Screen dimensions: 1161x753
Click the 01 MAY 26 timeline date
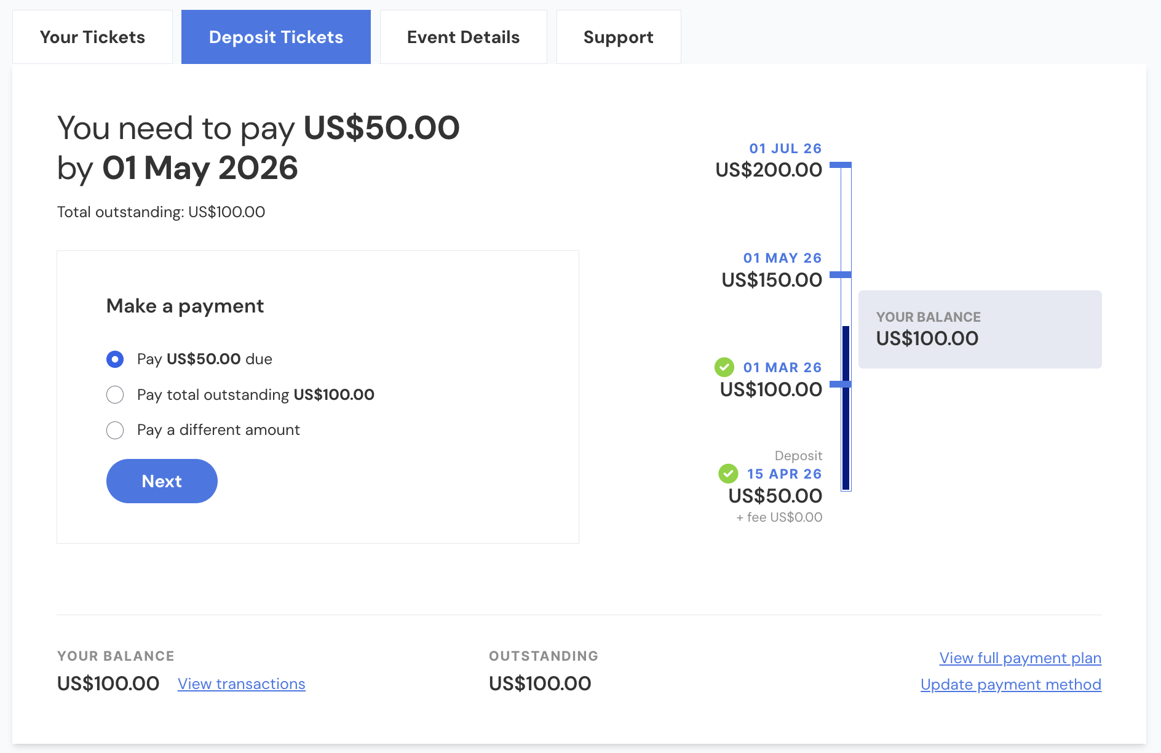782,258
